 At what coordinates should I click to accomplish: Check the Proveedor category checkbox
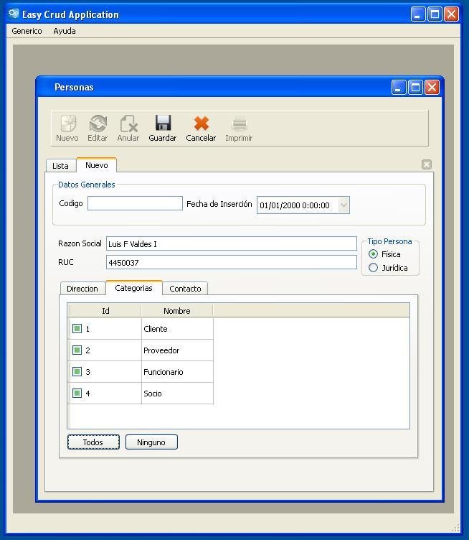click(77, 350)
